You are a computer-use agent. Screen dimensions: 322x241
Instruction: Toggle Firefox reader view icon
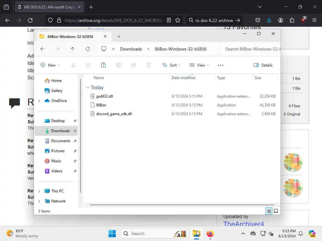[x=169, y=20]
